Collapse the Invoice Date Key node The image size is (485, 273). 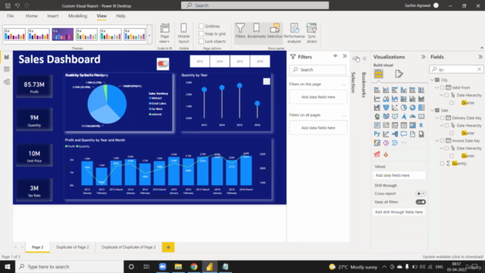coord(437,141)
